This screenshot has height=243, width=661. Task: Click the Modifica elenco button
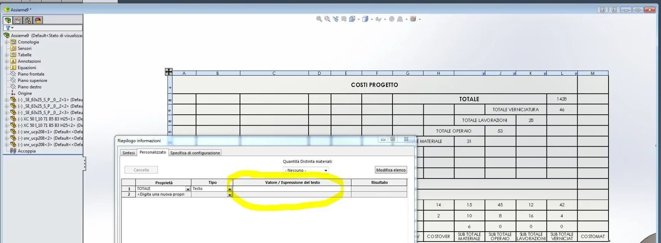391,170
